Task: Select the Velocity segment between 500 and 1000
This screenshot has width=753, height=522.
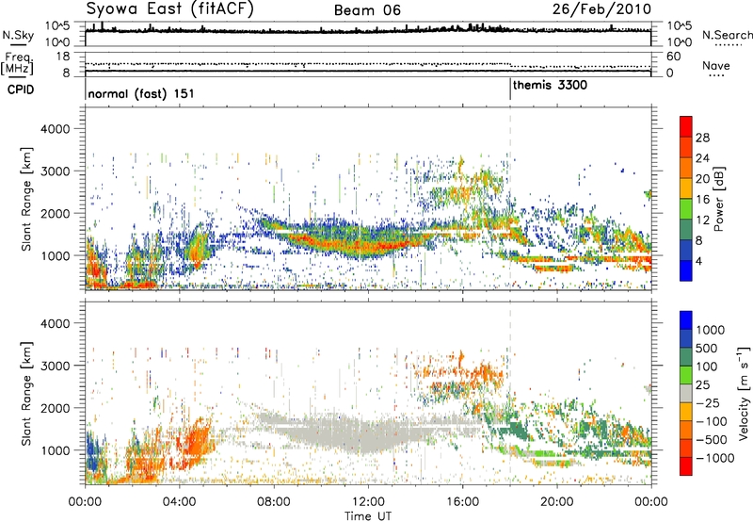Action: pos(686,338)
